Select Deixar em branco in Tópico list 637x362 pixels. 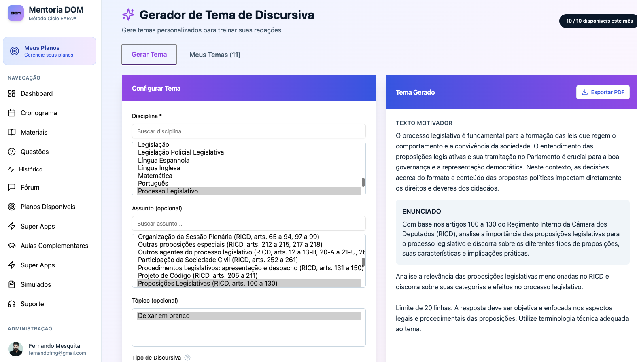coord(249,316)
